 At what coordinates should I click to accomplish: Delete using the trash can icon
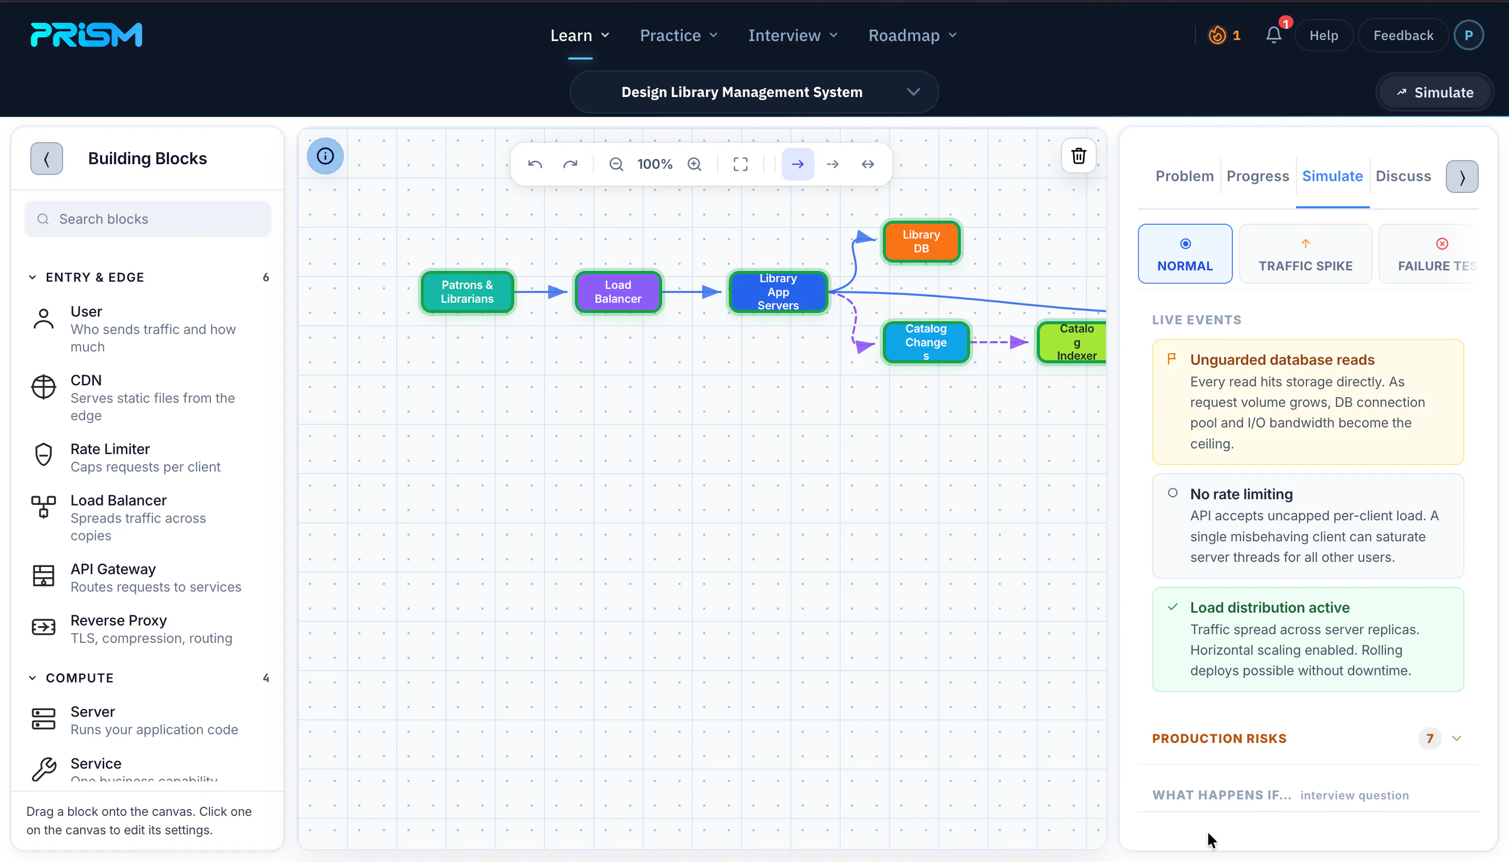tap(1078, 155)
